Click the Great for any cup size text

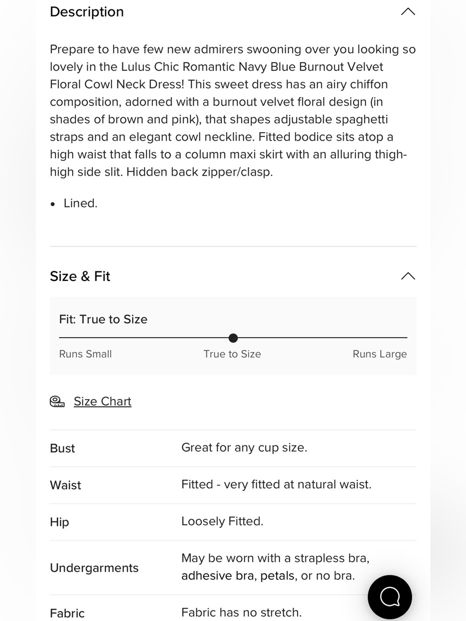pyautogui.click(x=244, y=448)
